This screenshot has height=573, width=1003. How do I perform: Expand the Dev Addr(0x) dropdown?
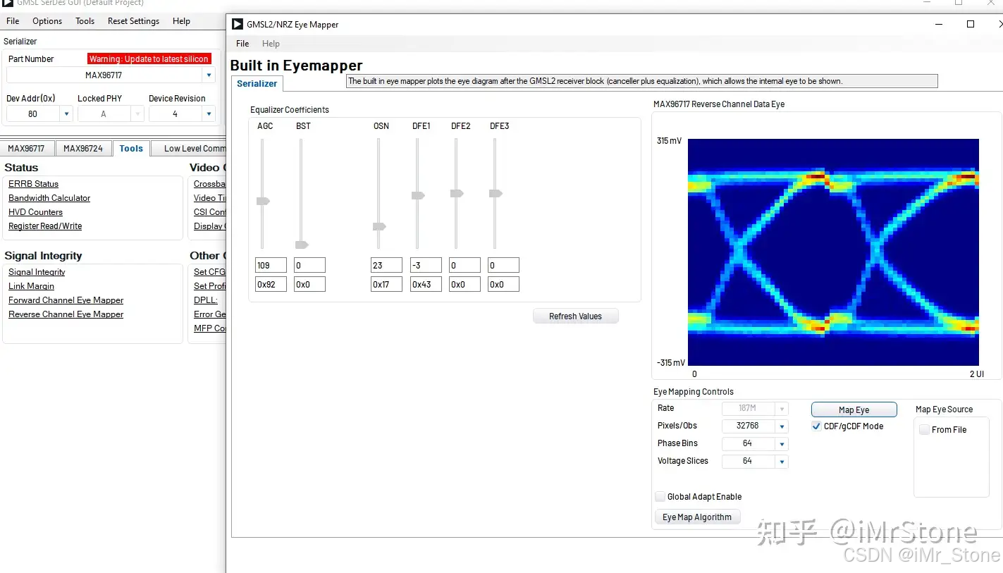click(66, 114)
